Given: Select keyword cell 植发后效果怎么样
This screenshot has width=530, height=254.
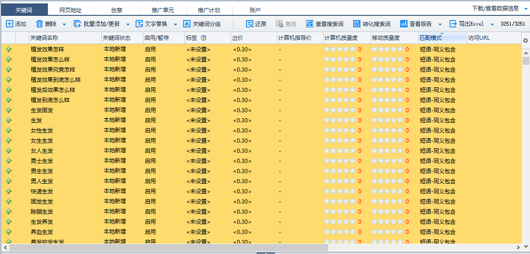Looking at the screenshot, I should [x=53, y=90].
